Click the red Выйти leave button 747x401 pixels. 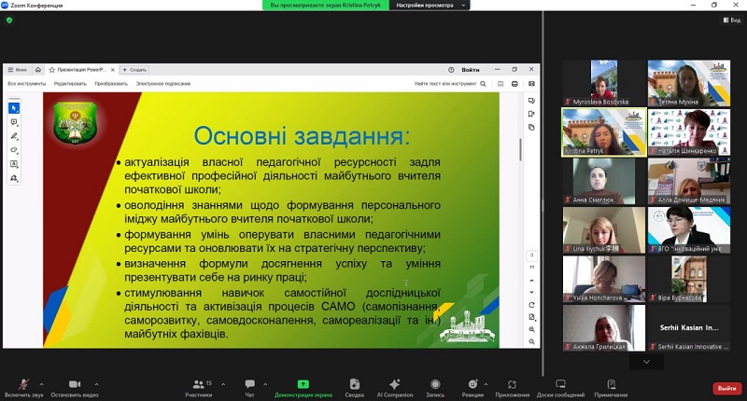pos(725,388)
